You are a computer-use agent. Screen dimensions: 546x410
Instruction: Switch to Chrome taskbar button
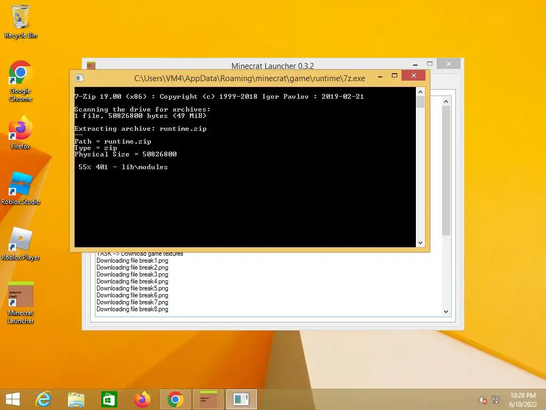pyautogui.click(x=175, y=399)
